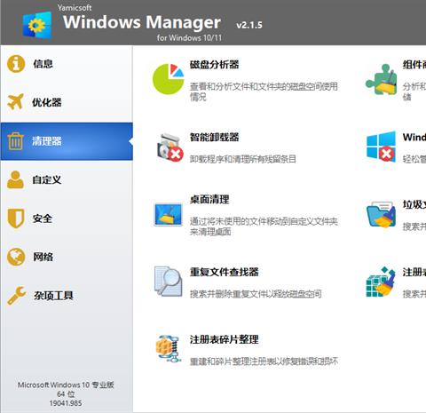Screen dimensions: 426x413
Task: Click the 桌面清理 desktop broom icon
Action: point(168,215)
